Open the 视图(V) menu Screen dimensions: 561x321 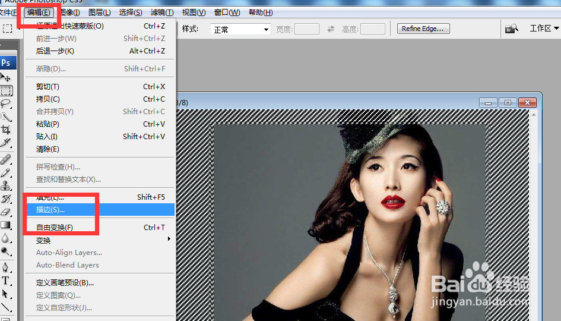point(194,12)
